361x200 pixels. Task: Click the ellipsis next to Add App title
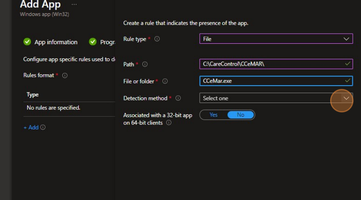[74, 4]
